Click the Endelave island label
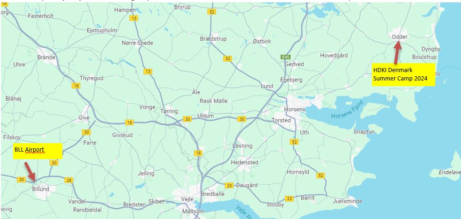Viewport: 461px width, 219px height. [450, 172]
